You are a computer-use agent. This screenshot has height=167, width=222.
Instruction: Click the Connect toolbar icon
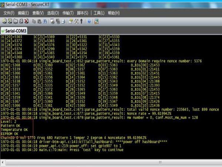tap(4, 21)
